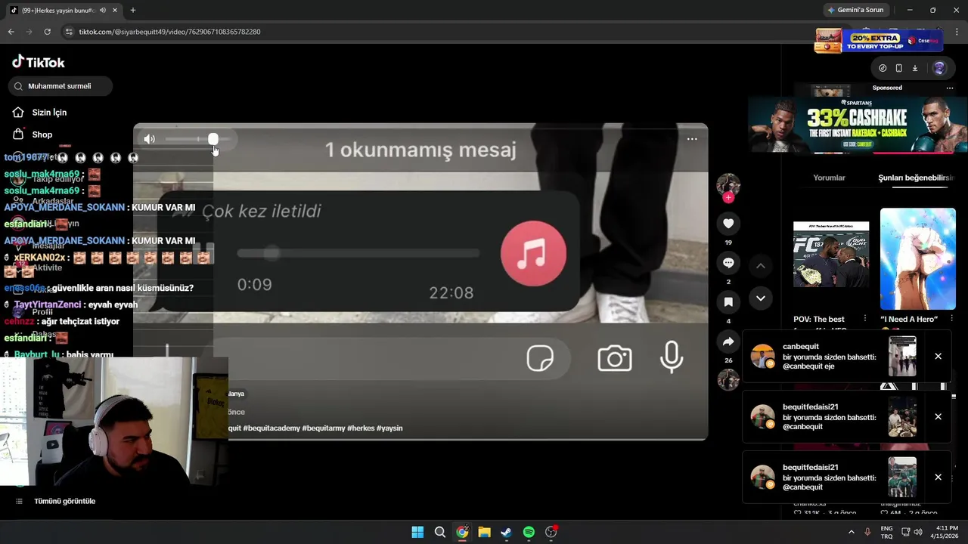
Task: Click "Tümünü görüntüle" at sidebar bottom
Action: (x=64, y=501)
